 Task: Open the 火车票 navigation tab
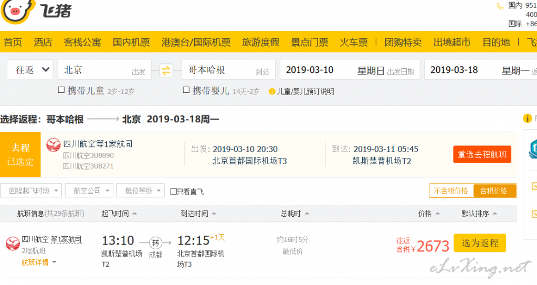click(354, 42)
